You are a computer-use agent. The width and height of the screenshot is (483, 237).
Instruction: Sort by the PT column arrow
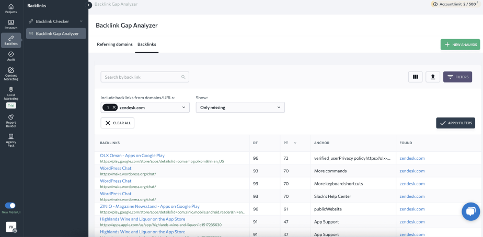[x=295, y=143]
